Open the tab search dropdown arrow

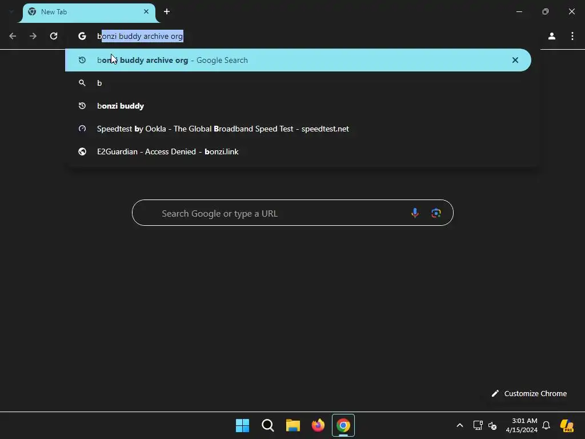[x=11, y=11]
